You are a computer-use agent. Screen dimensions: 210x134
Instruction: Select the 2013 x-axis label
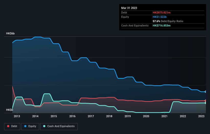click(17, 116)
